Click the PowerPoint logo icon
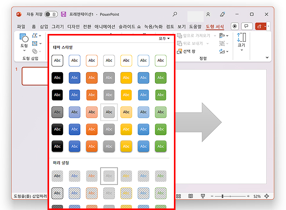 coord(19,14)
